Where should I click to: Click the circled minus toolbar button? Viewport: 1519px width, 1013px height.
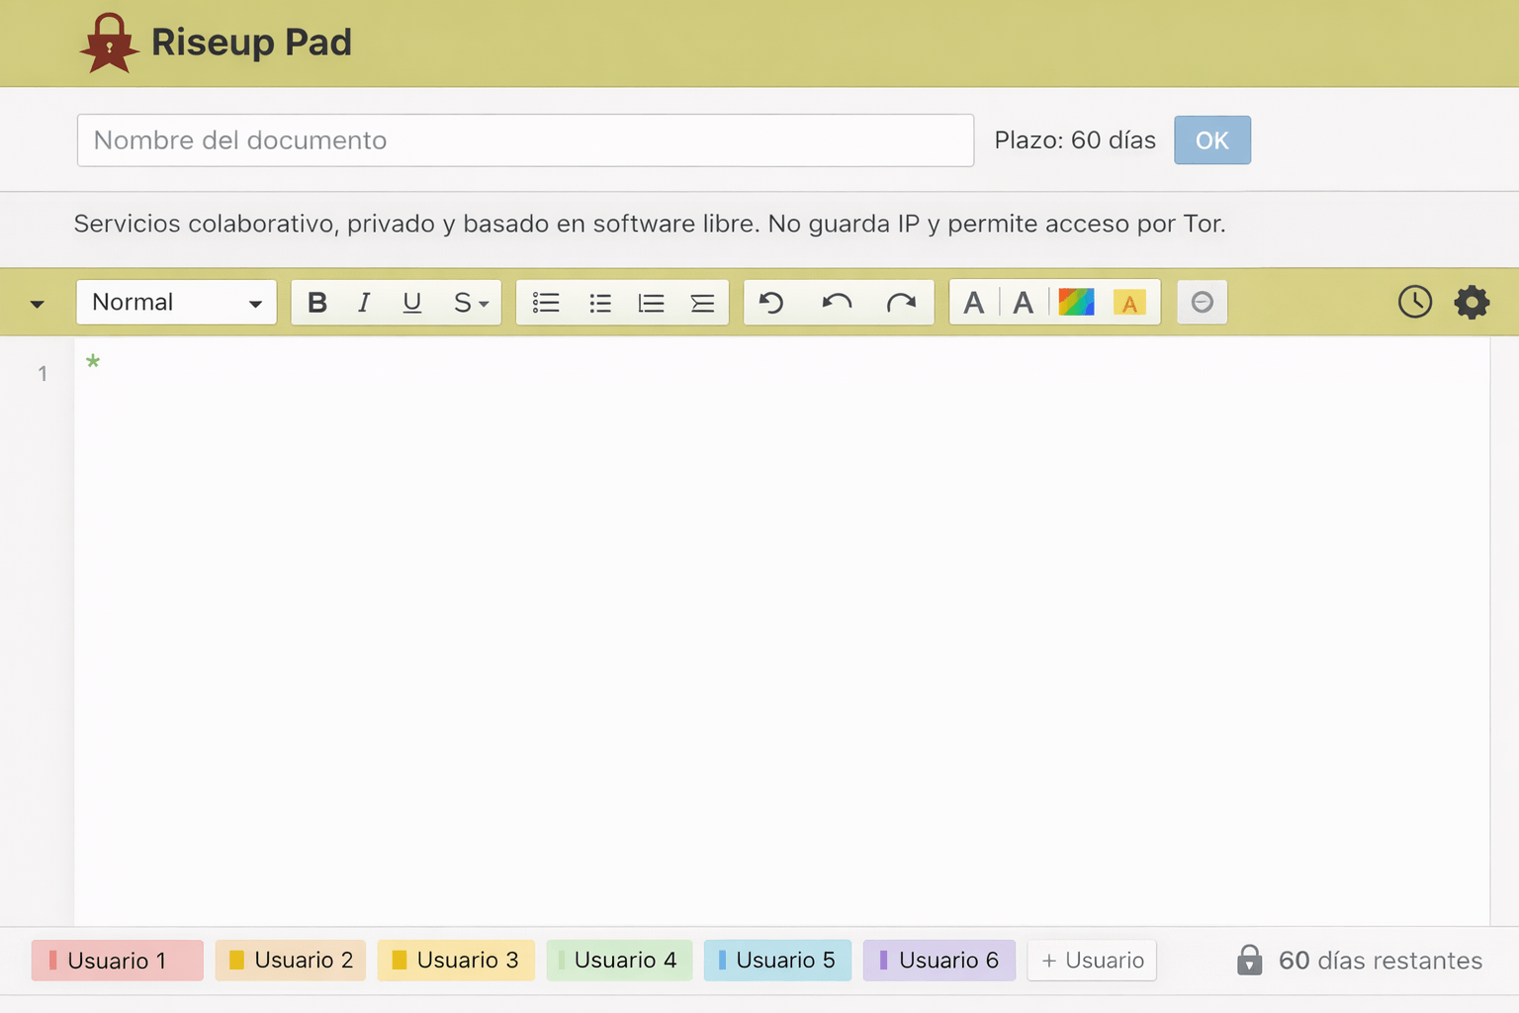(1202, 303)
